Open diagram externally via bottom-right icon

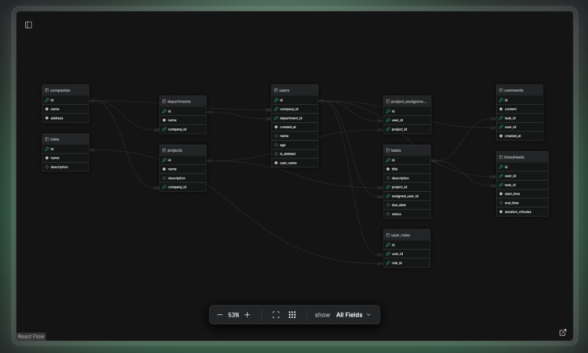[x=562, y=332]
